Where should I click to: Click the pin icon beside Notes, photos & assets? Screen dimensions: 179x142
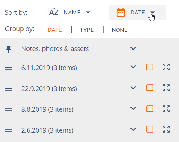click(x=8, y=49)
